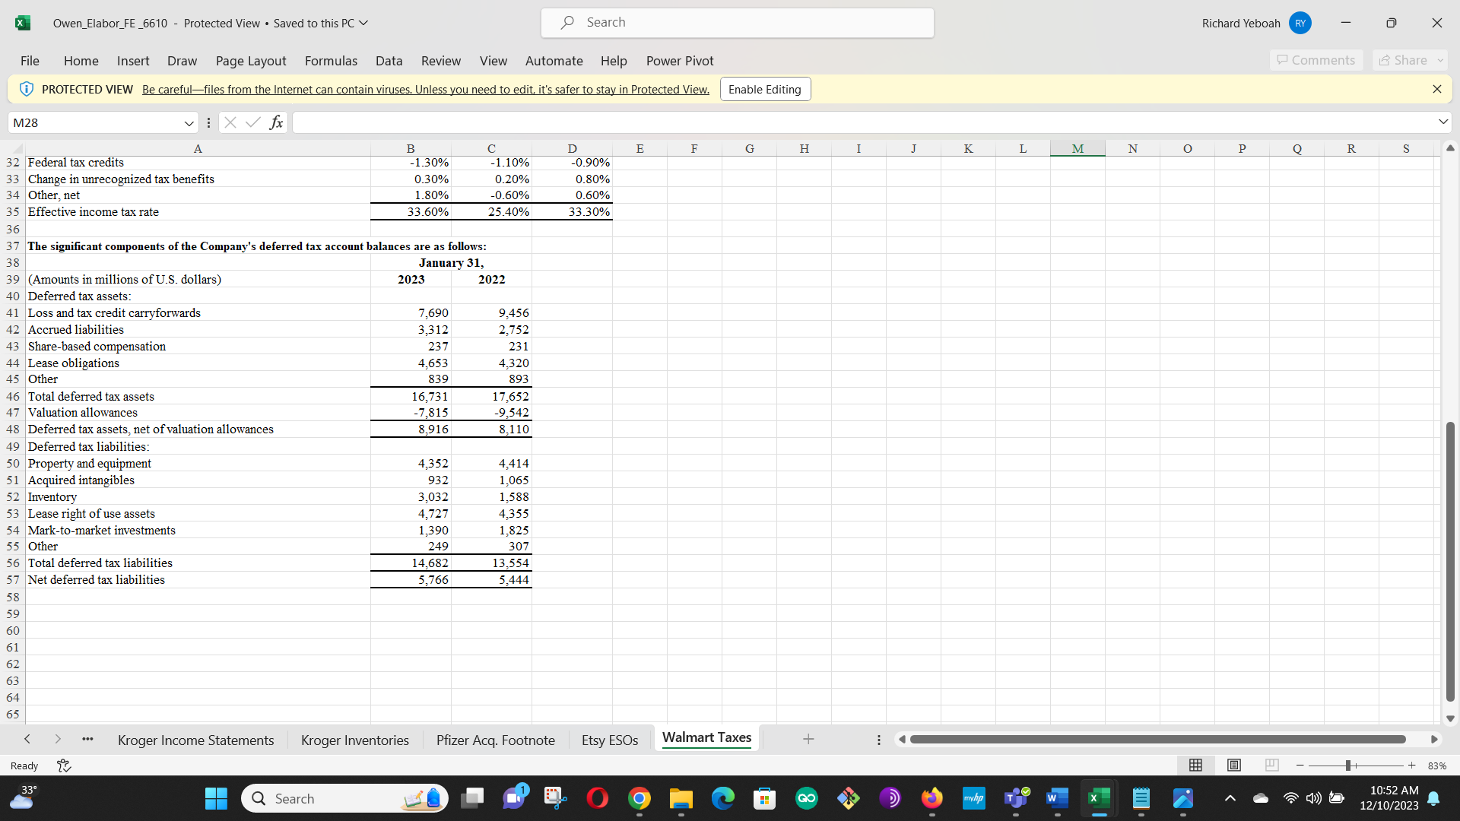Open File Explorer from taskbar
The height and width of the screenshot is (821, 1460).
pos(681,798)
